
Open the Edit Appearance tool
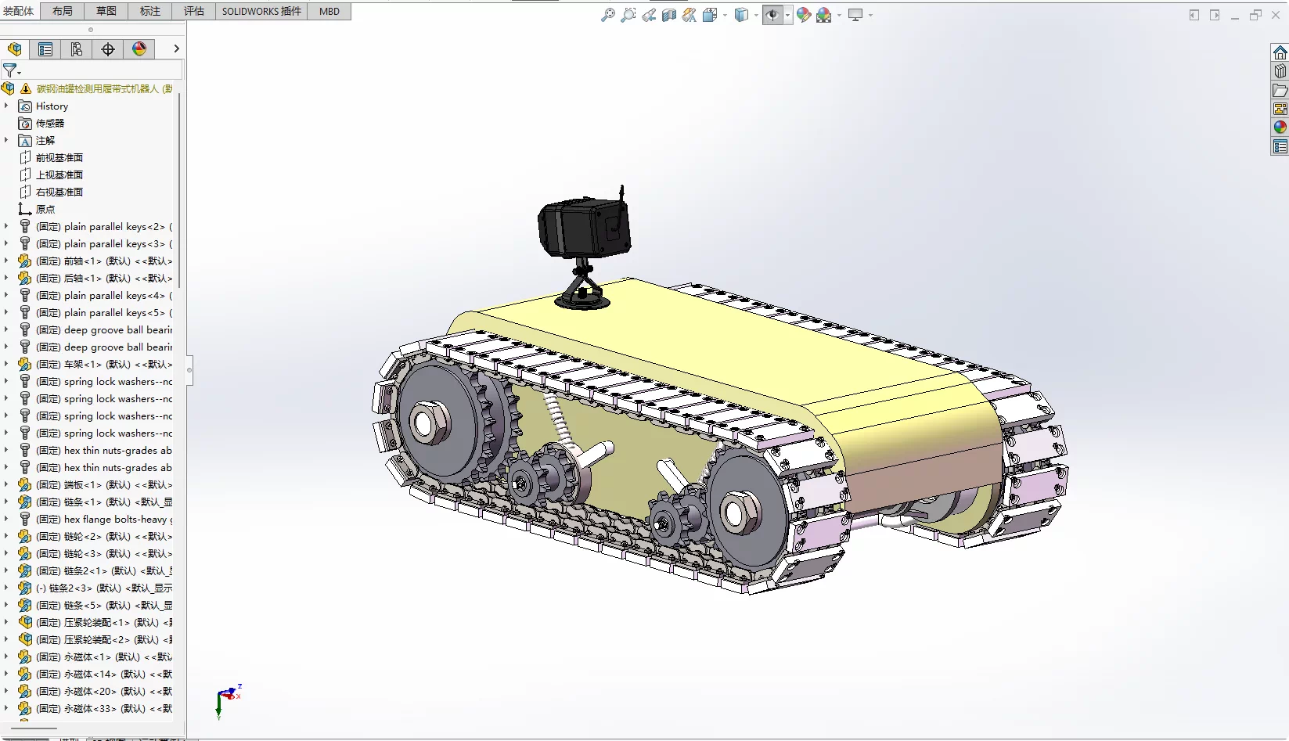point(804,15)
